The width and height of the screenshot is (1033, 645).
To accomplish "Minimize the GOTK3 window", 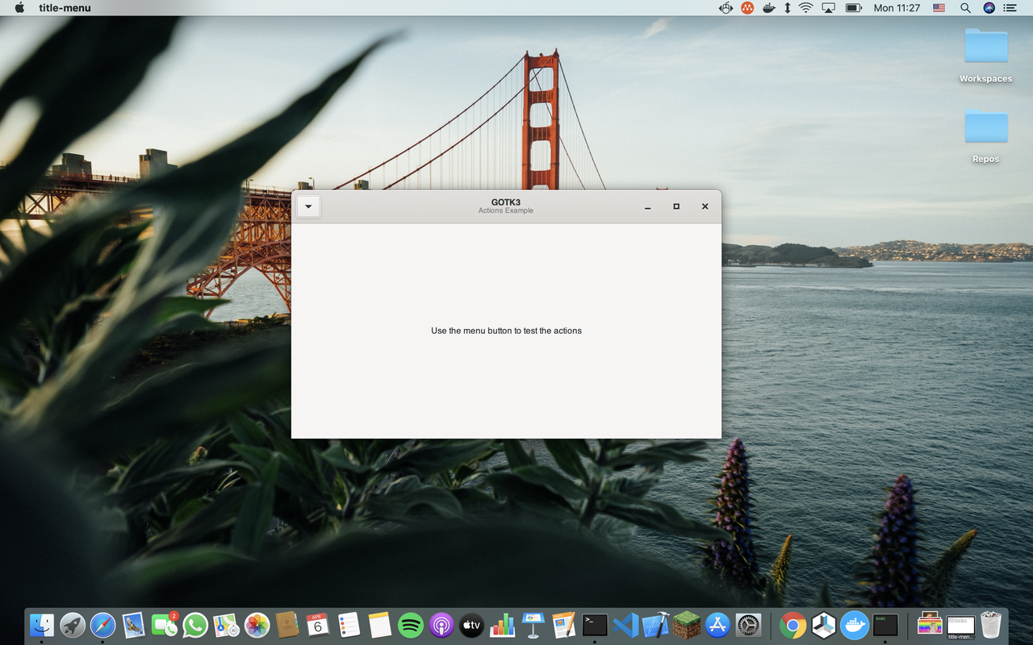I will pyautogui.click(x=647, y=206).
